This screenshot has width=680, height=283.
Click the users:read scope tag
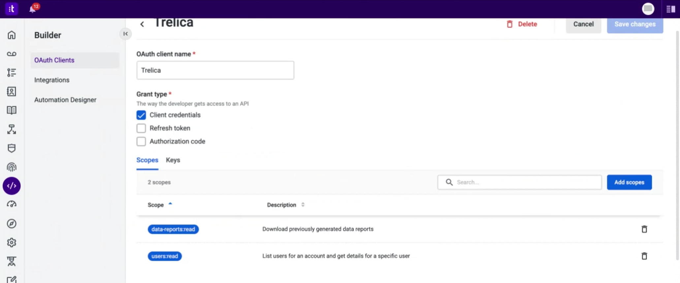165,256
